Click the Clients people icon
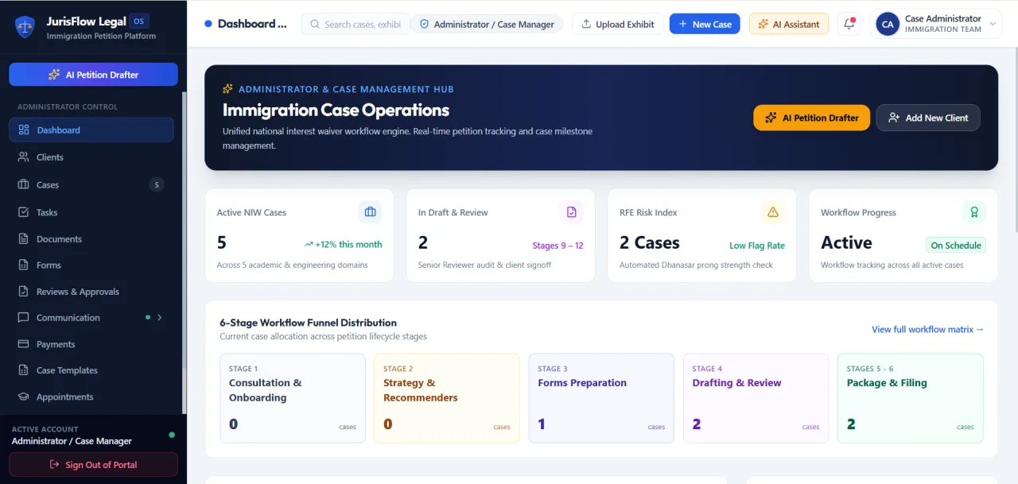The width and height of the screenshot is (1018, 484). [x=23, y=157]
